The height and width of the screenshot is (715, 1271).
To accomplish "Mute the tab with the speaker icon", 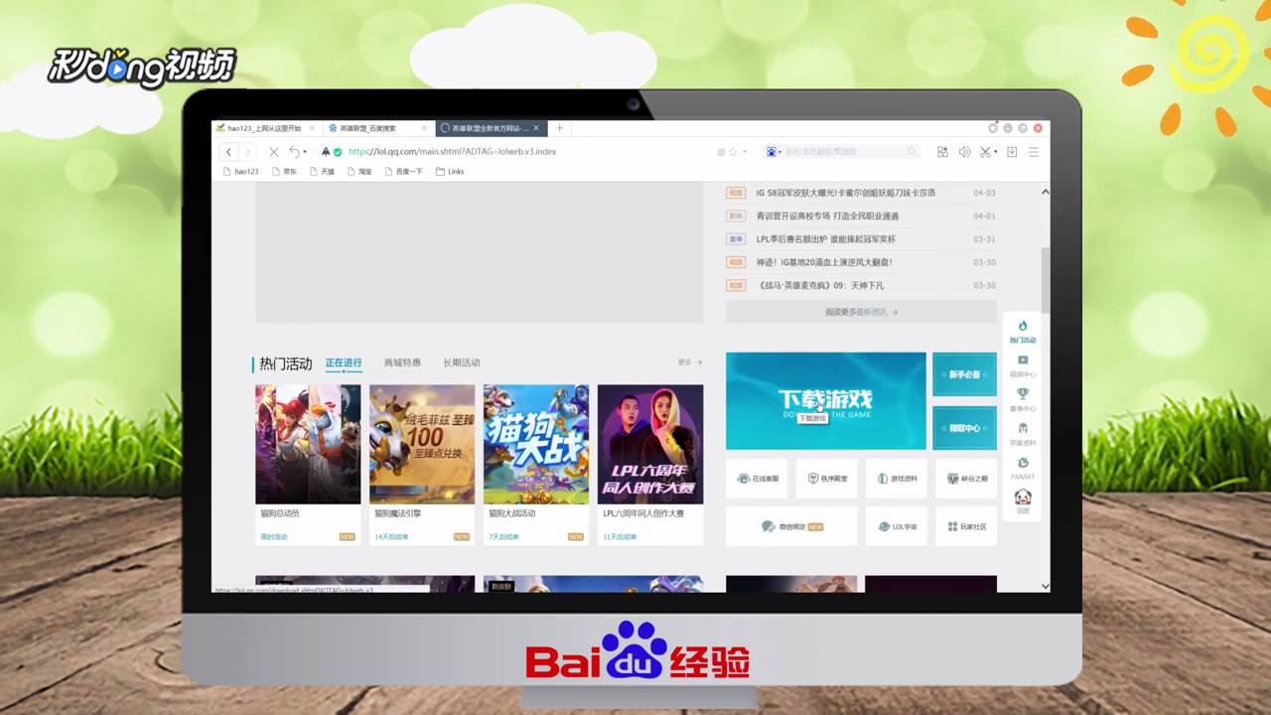I will tap(963, 152).
